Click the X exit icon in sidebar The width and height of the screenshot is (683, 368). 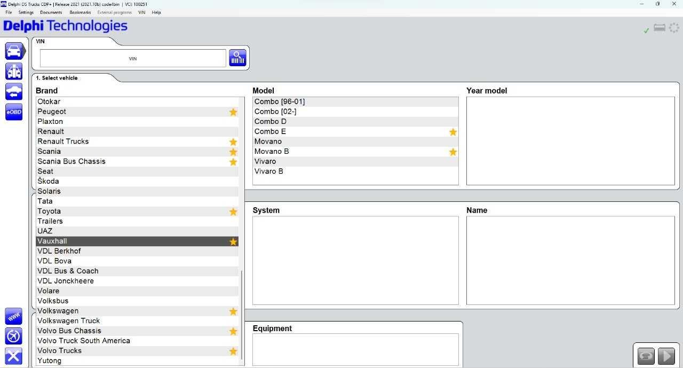[x=14, y=356]
